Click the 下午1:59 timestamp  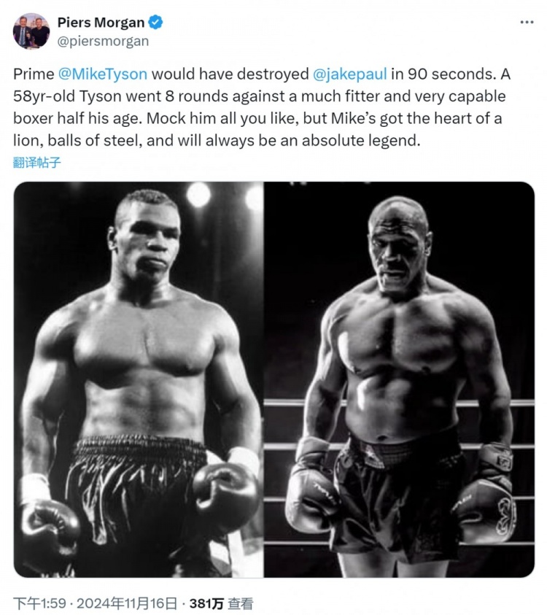39,603
